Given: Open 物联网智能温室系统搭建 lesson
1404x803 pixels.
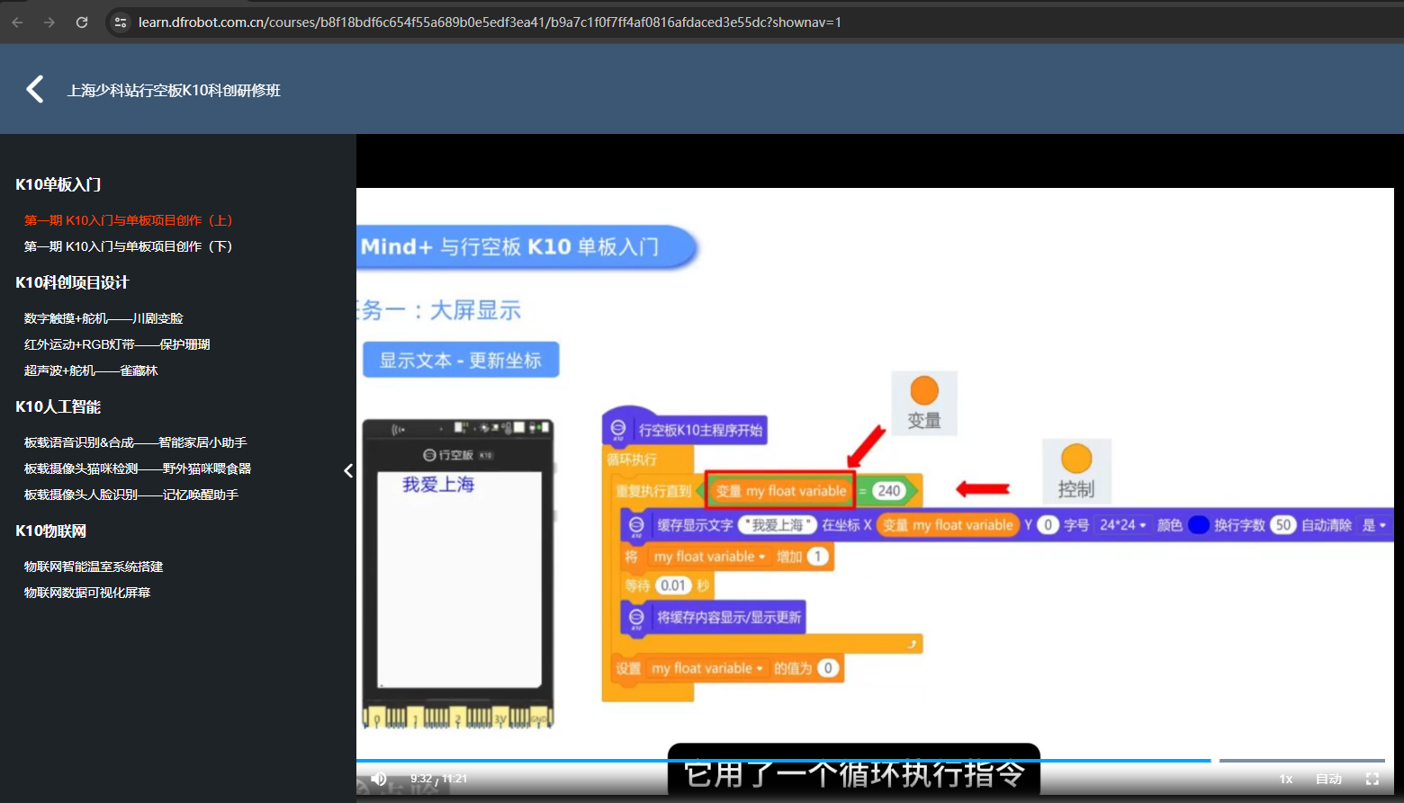Looking at the screenshot, I should pyautogui.click(x=94, y=567).
